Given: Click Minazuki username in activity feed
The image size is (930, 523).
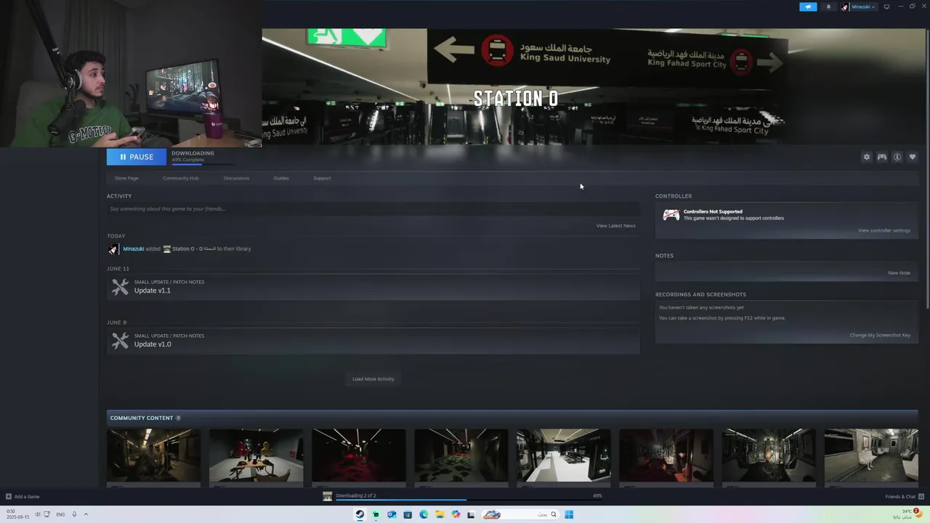Looking at the screenshot, I should coord(133,249).
